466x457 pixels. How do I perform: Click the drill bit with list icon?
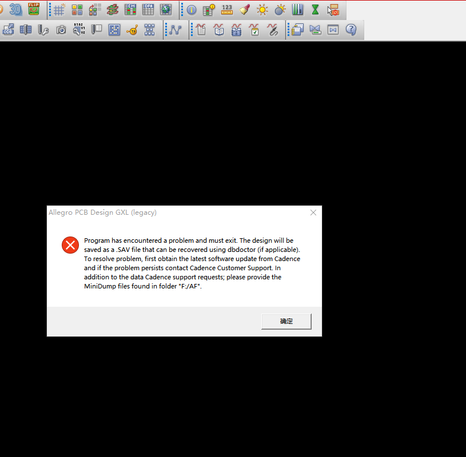97,30
